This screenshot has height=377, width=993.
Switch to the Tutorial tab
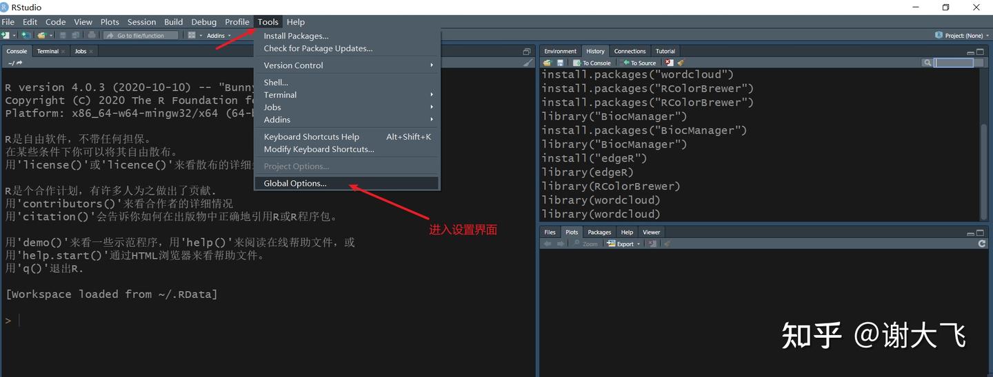[665, 51]
